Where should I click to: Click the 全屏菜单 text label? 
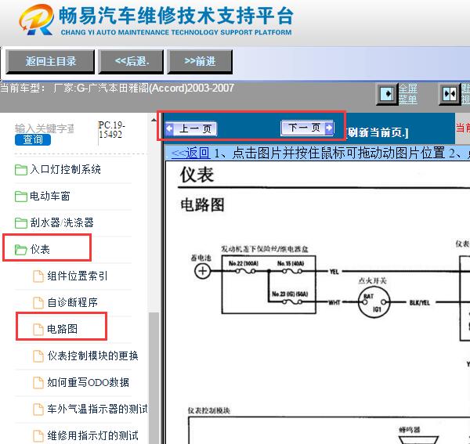click(407, 94)
